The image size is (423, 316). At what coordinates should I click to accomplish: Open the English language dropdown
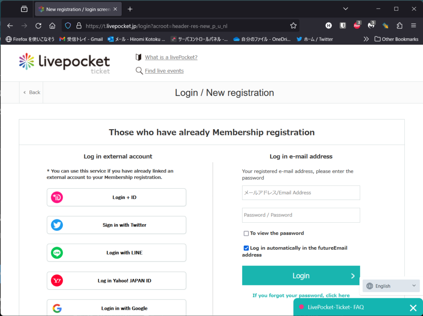(391, 286)
